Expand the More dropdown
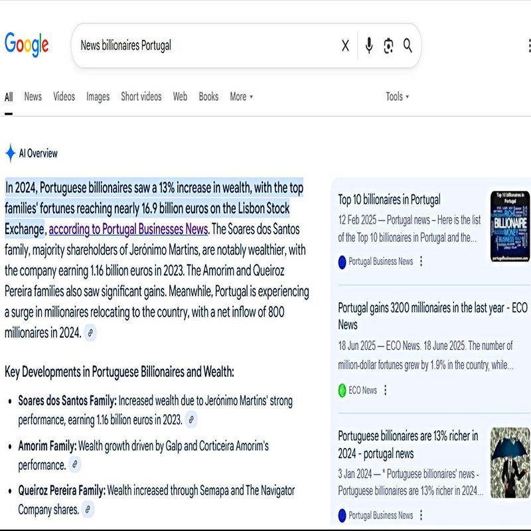The width and height of the screenshot is (531, 531). (242, 96)
